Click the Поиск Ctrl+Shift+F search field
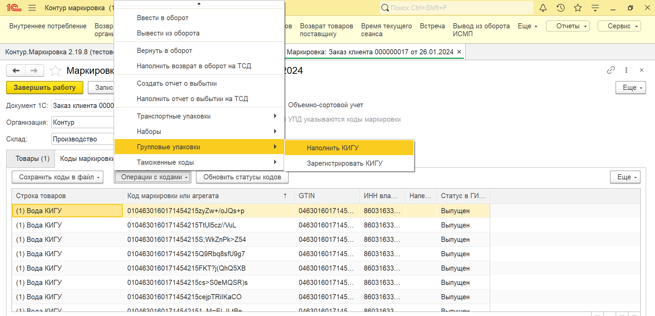 [x=456, y=8]
